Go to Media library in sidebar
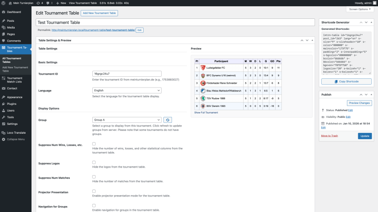 point(10,27)
